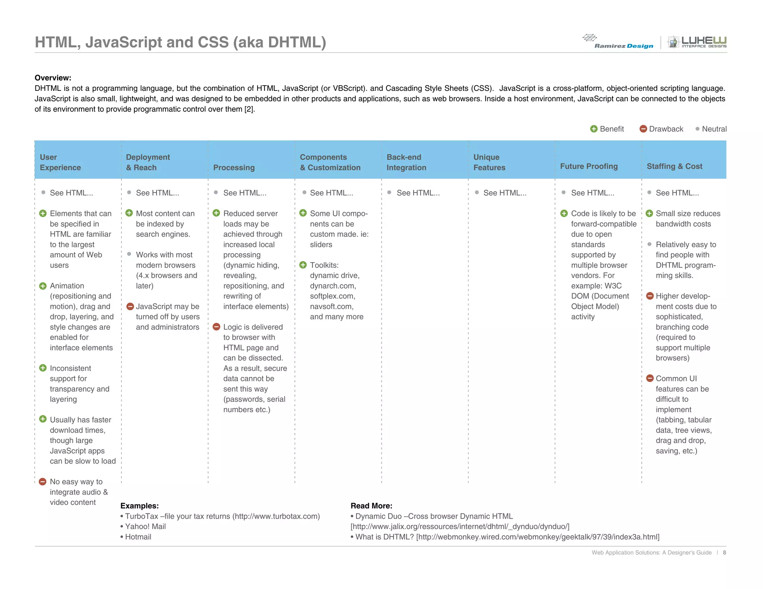Click the gray Neutral legend dot
This screenshot has height=589, width=763.
tap(697, 129)
